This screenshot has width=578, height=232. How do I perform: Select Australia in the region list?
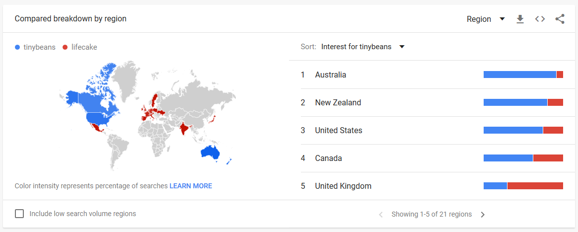click(433, 75)
